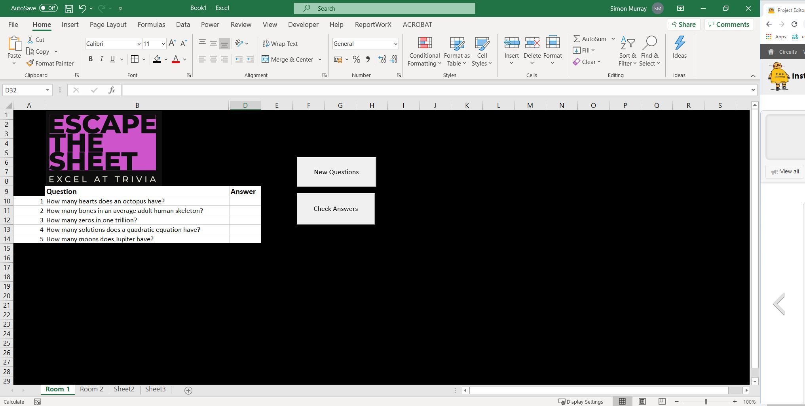The height and width of the screenshot is (406, 805).
Task: Decrease font size with the smaller A icon
Action: pos(184,43)
